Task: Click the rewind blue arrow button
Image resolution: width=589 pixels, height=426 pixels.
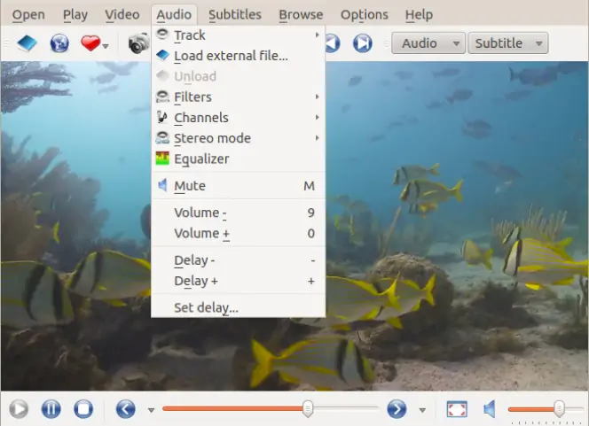Action: pyautogui.click(x=125, y=409)
